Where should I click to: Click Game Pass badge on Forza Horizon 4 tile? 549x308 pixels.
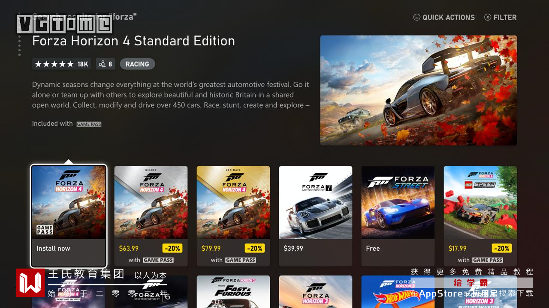coord(45,230)
